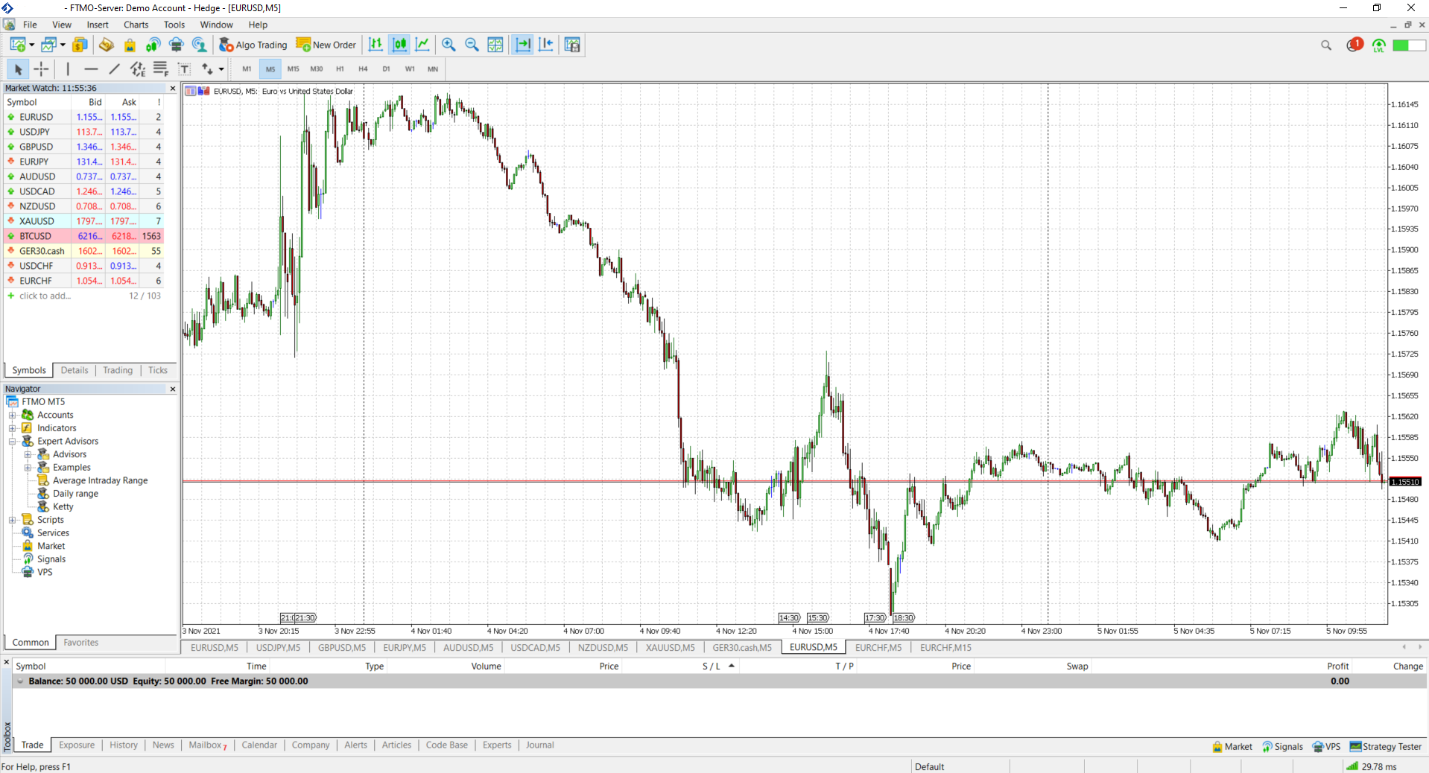Select BTCUSD in Market Watch
Screen dimensions: 1429x773
click(83, 236)
